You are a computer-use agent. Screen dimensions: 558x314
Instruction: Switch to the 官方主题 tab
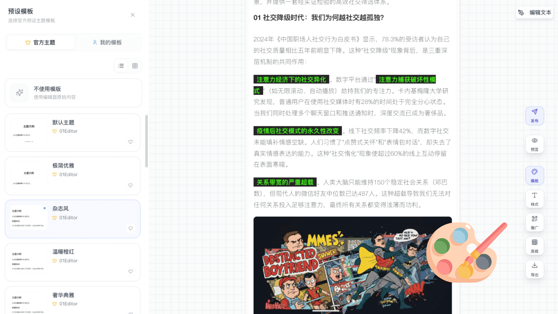pos(41,42)
